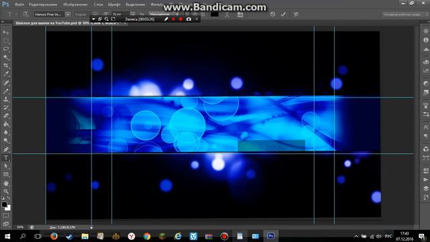
Task: Select the Zoom tool in toolbox
Action: (x=6, y=191)
